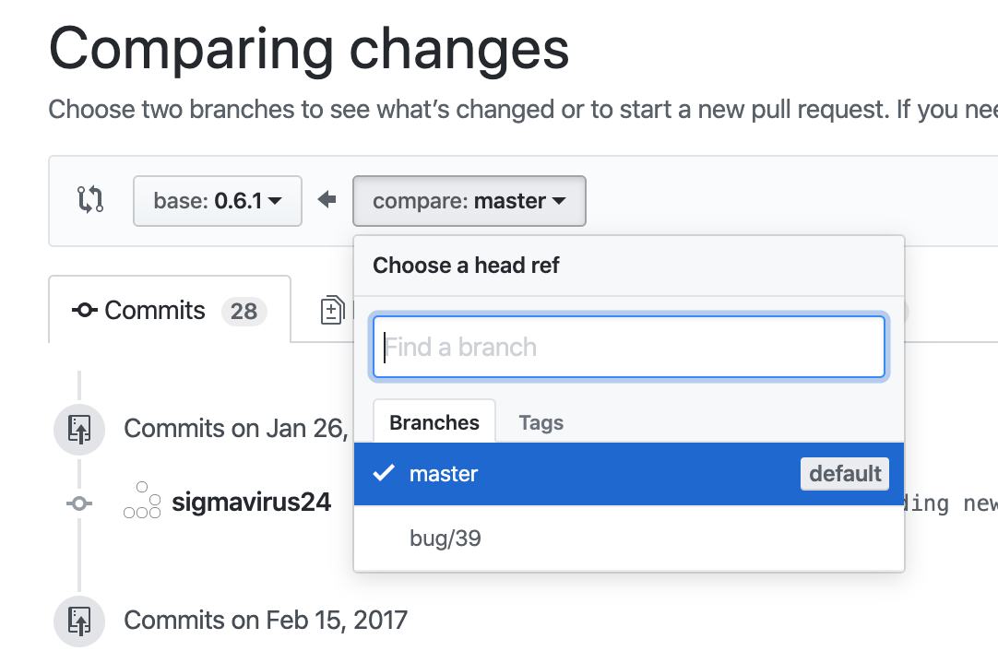
Task: Switch to the Tags tab
Action: (x=541, y=422)
